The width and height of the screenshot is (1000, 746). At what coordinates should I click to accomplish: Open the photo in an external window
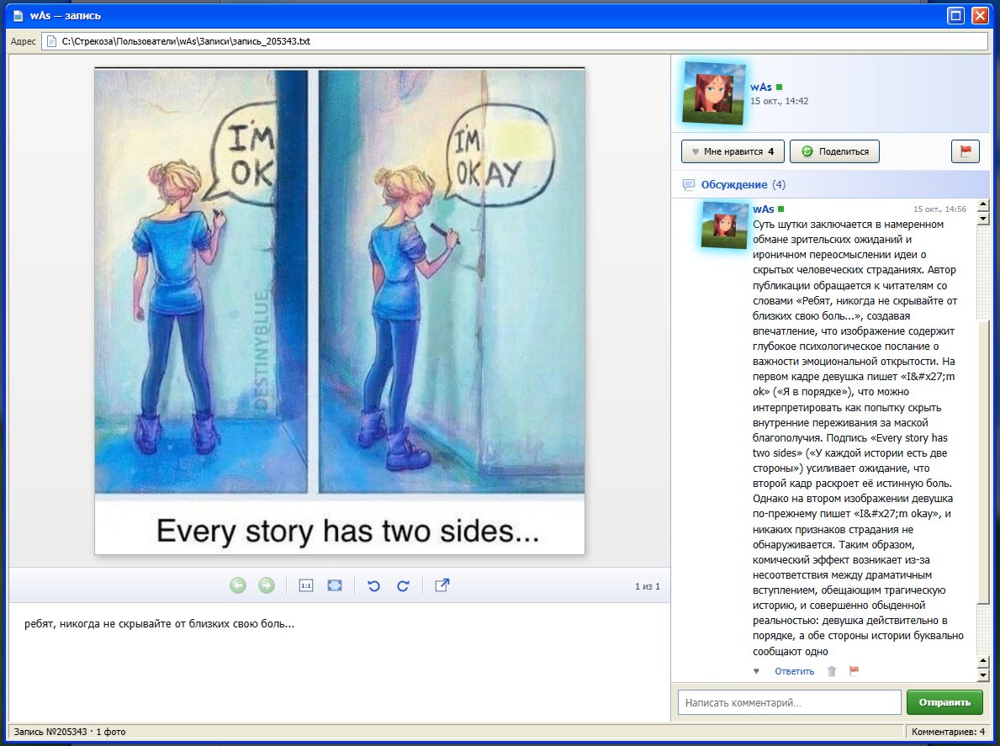coord(442,585)
